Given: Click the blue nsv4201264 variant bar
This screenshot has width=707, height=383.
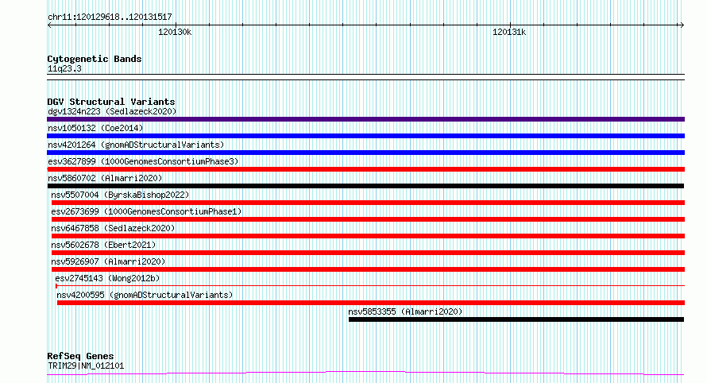Looking at the screenshot, I should (x=365, y=153).
